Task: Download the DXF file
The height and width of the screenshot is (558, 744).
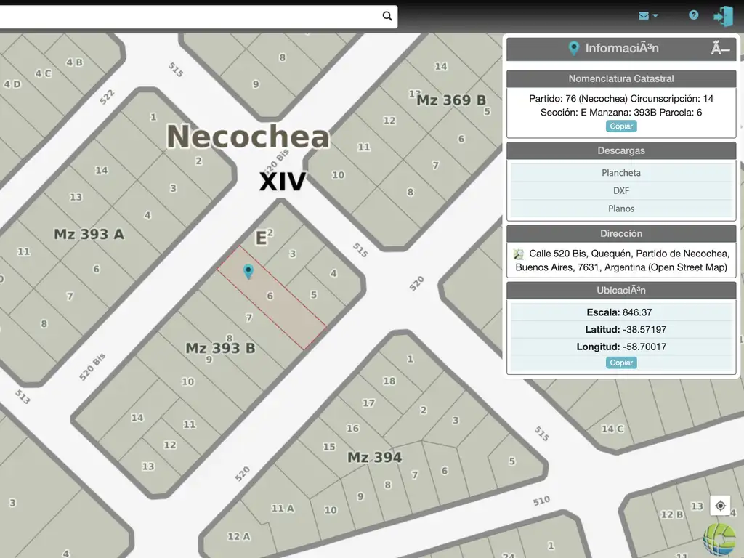Action: click(x=621, y=190)
